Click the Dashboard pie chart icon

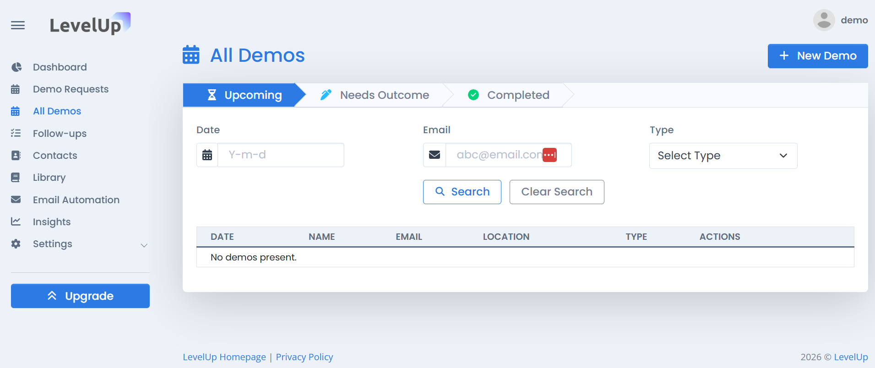(16, 67)
